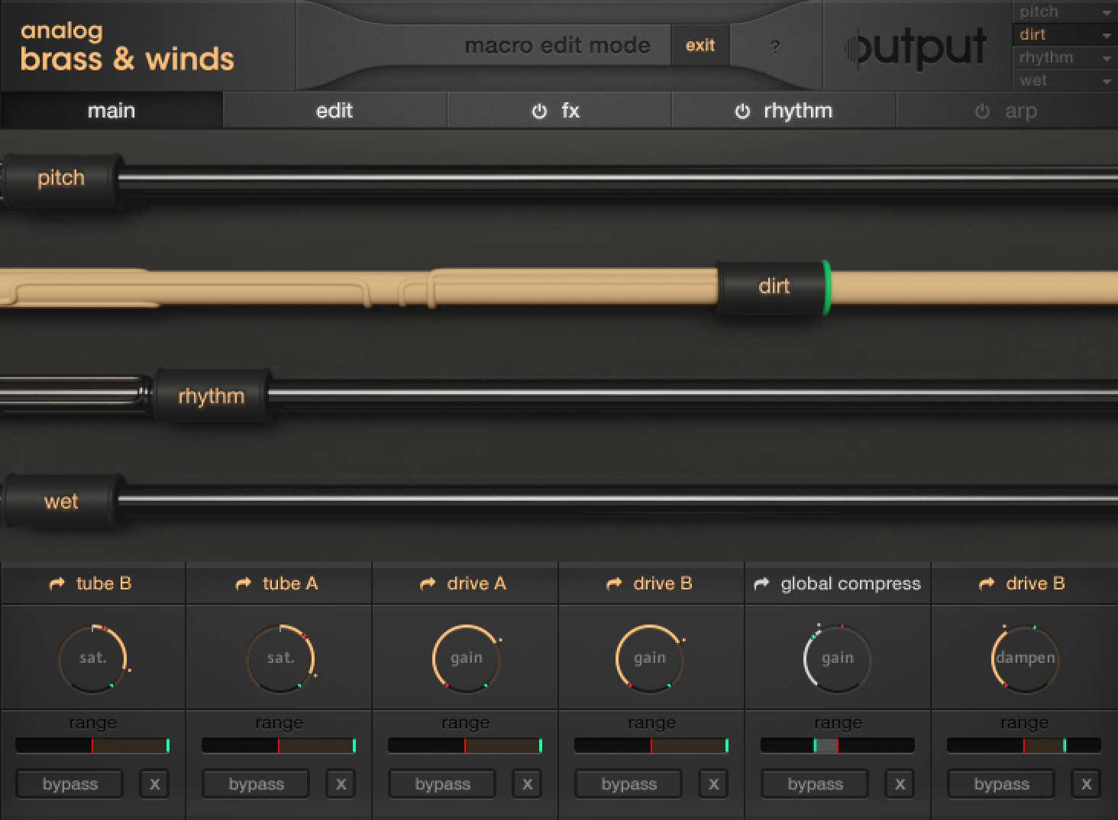Click the X to clear the tube B assignment

154,783
